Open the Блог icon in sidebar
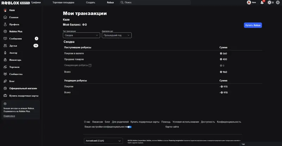 [5, 81]
